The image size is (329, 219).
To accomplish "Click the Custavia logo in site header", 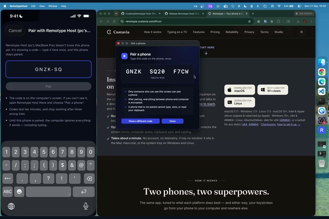I will tap(118, 32).
